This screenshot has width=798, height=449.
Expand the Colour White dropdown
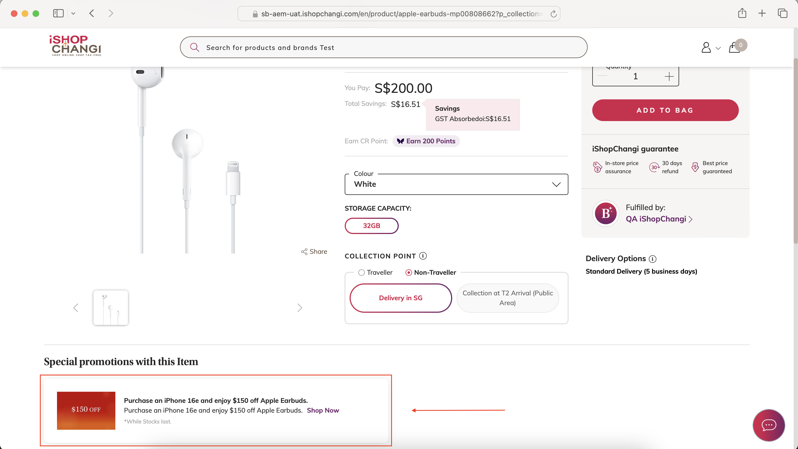(x=456, y=184)
